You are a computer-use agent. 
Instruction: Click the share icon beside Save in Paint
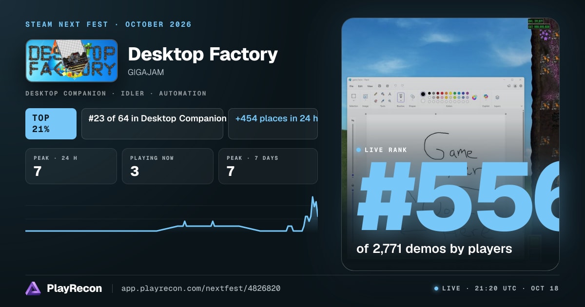pyautogui.click(x=388, y=86)
